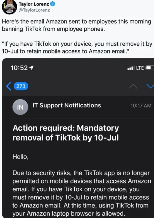Tap the location arrow status icon
Screen dimensions: 154x218
point(32,68)
